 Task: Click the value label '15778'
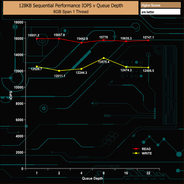(x=104, y=37)
